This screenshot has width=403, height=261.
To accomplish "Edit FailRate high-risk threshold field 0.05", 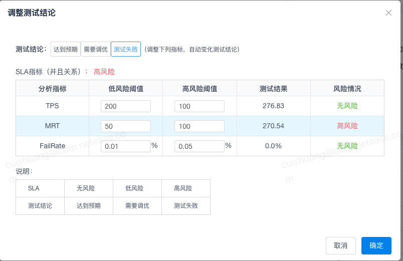I will [199, 146].
